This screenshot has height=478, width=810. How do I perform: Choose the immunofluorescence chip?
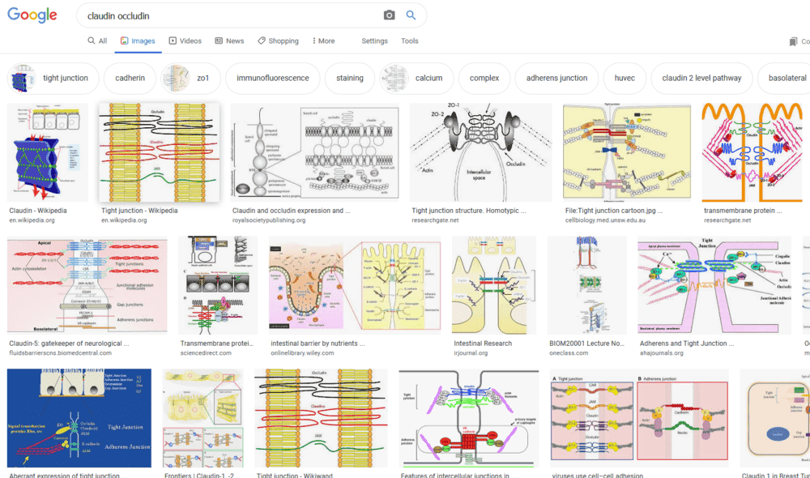click(x=272, y=79)
